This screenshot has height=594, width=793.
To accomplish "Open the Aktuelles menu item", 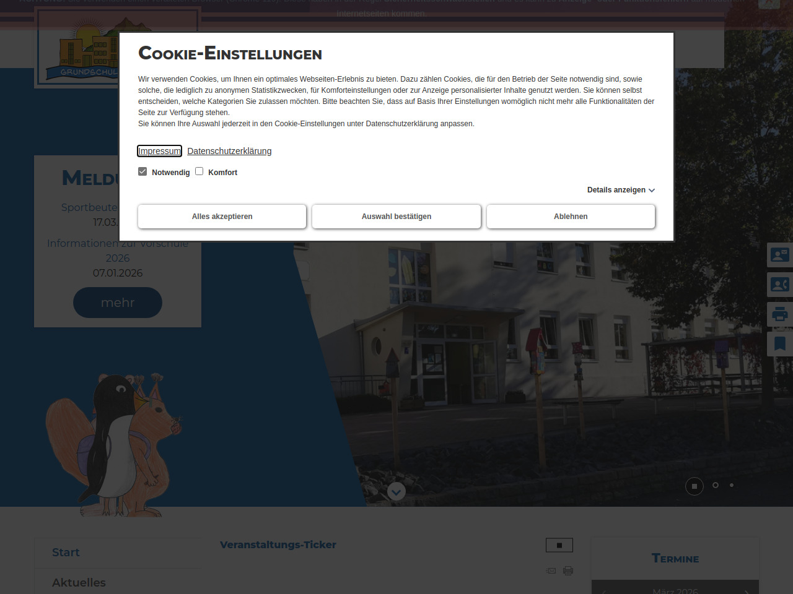I will [x=79, y=582].
